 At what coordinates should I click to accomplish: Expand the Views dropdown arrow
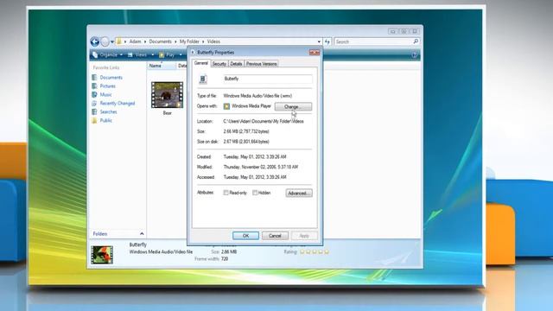coord(153,55)
